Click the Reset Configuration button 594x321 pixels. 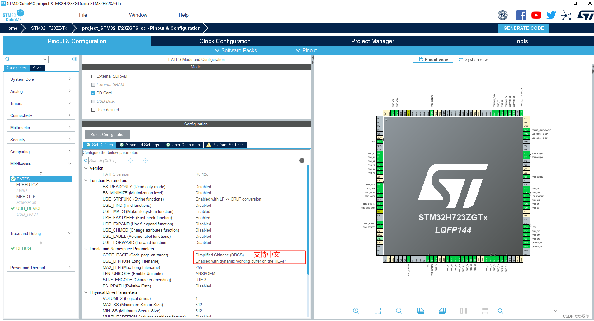pos(108,134)
